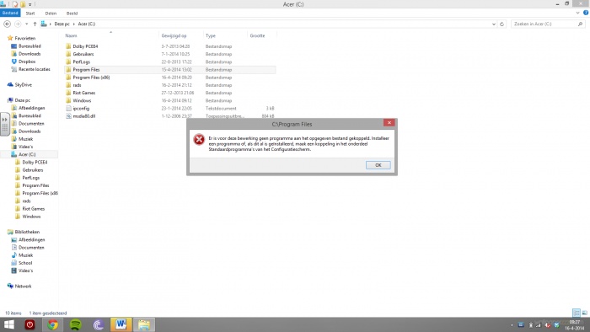Sort by the Naam column

[x=71, y=35]
